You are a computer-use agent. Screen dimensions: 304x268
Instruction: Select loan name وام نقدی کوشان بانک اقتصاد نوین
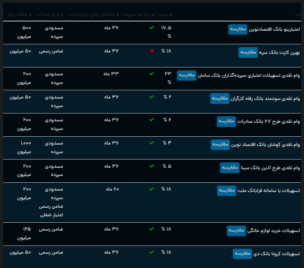tap(265, 145)
